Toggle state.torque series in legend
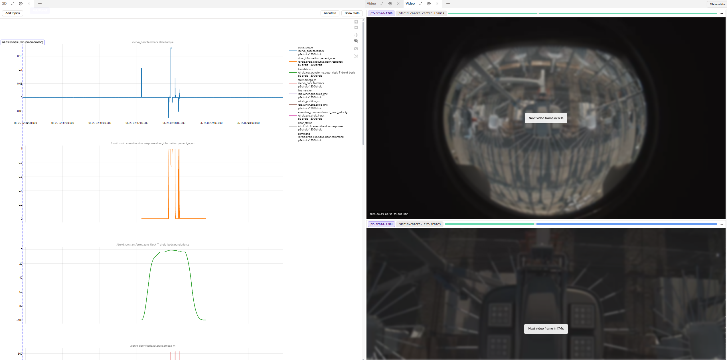Viewport: 727px width, 360px height. [311, 51]
